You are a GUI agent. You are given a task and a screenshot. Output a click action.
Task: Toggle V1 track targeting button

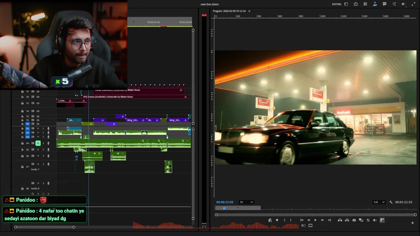click(28, 124)
